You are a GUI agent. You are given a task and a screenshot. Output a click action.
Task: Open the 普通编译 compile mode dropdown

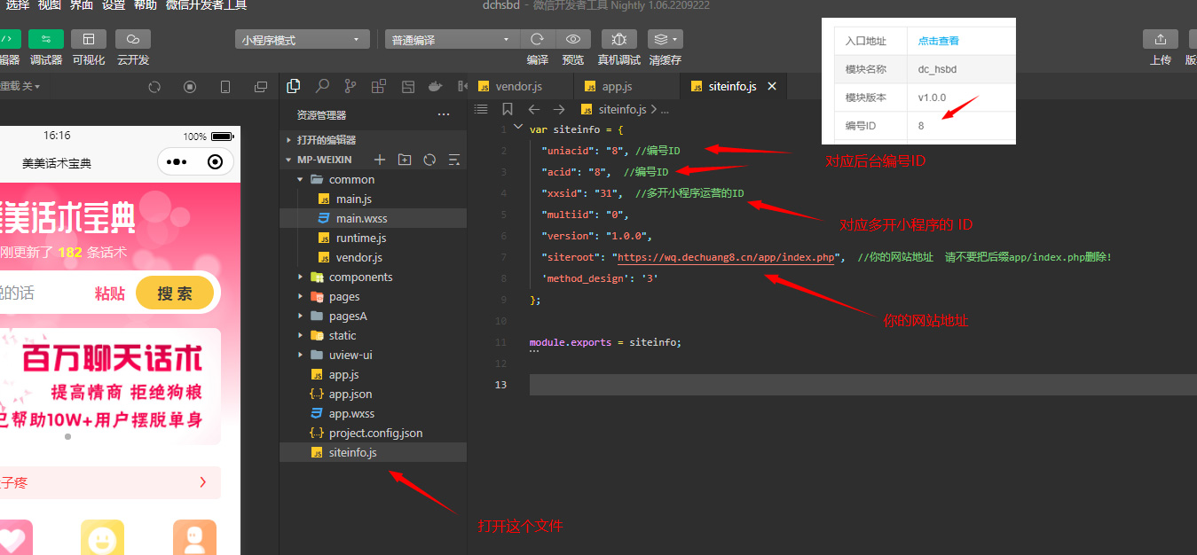[x=452, y=40]
